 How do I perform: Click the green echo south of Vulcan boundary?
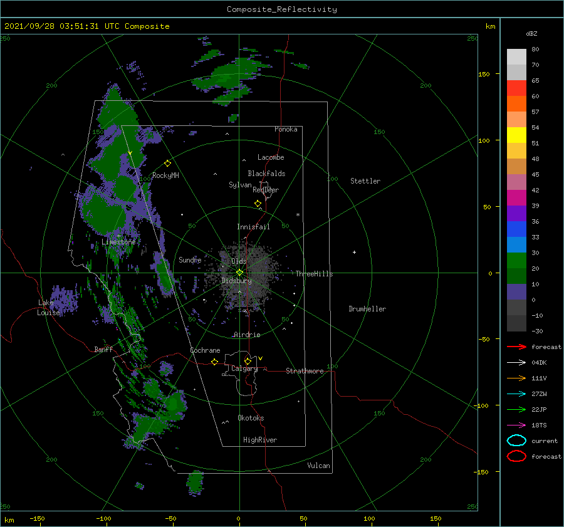196,482
